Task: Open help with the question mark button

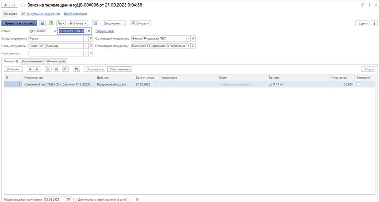Action: (x=373, y=23)
